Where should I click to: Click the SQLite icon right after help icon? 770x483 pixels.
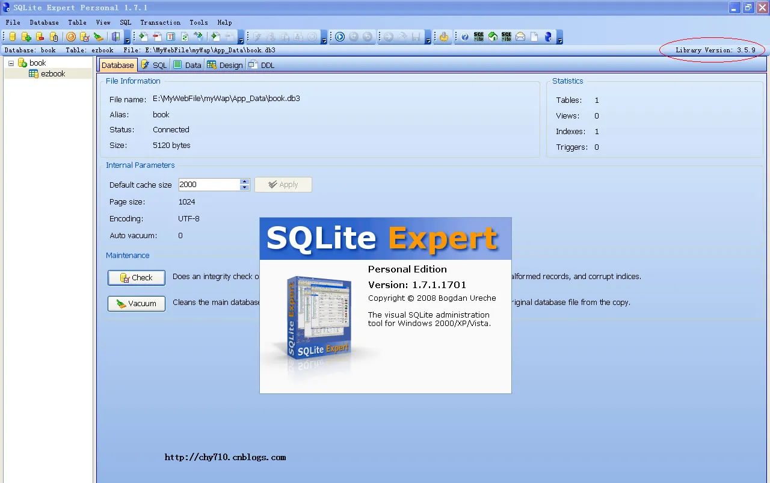click(479, 37)
